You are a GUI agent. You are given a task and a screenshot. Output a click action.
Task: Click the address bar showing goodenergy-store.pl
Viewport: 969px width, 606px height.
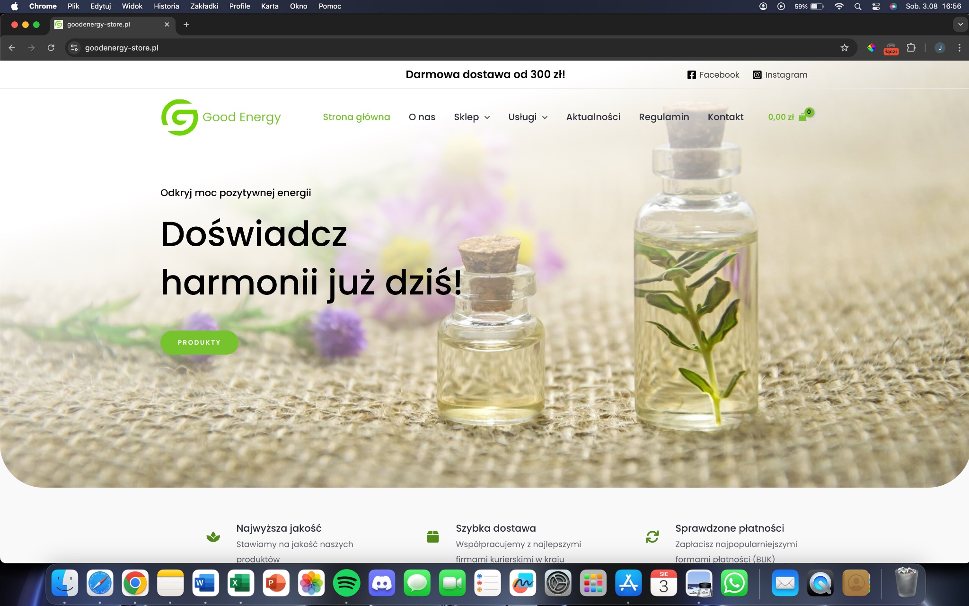pos(121,47)
